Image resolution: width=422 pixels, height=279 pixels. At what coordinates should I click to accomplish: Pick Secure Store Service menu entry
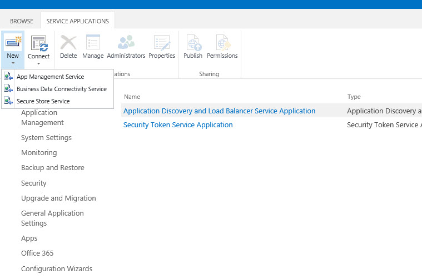pos(43,101)
